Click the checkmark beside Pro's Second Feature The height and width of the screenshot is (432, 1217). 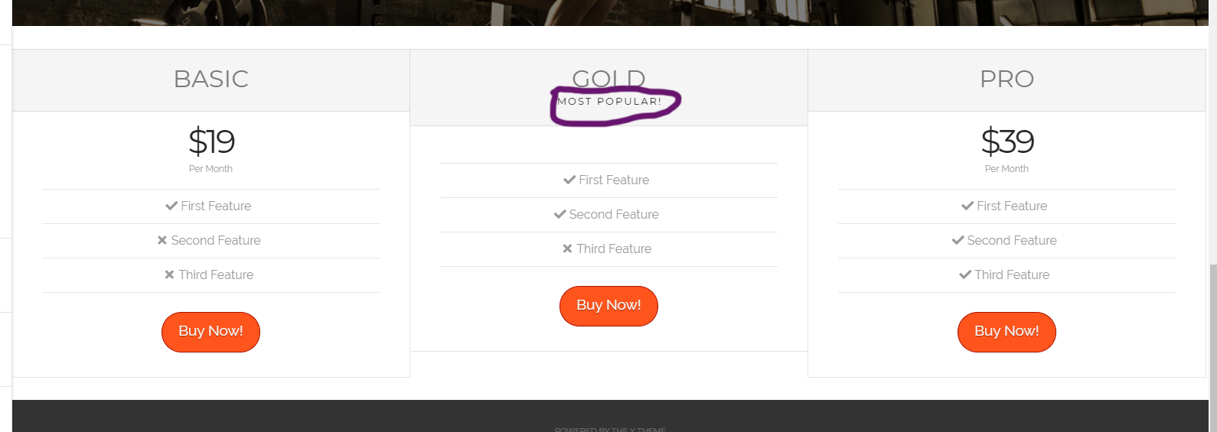point(958,240)
